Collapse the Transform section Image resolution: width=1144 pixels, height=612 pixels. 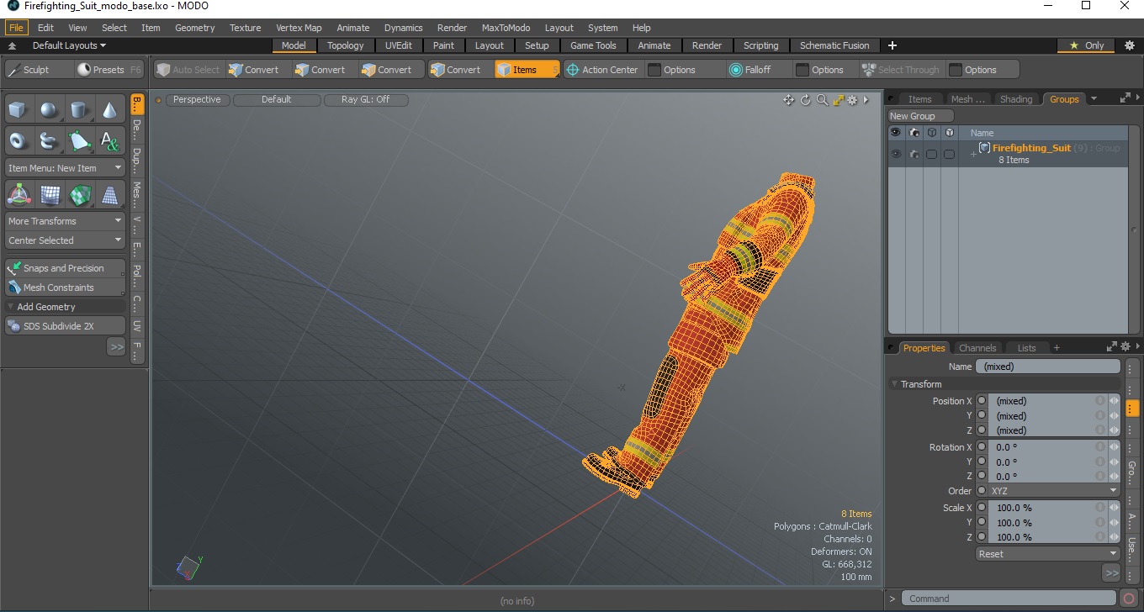coord(894,384)
